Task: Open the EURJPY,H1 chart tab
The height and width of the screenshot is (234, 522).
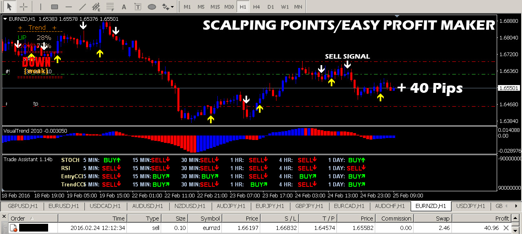Action: coord(270,206)
